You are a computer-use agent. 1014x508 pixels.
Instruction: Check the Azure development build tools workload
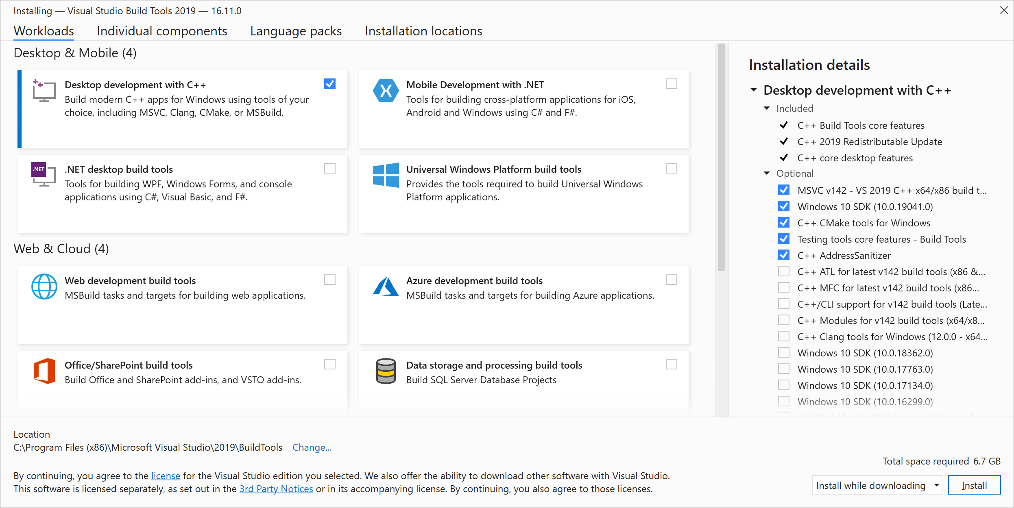(x=672, y=280)
